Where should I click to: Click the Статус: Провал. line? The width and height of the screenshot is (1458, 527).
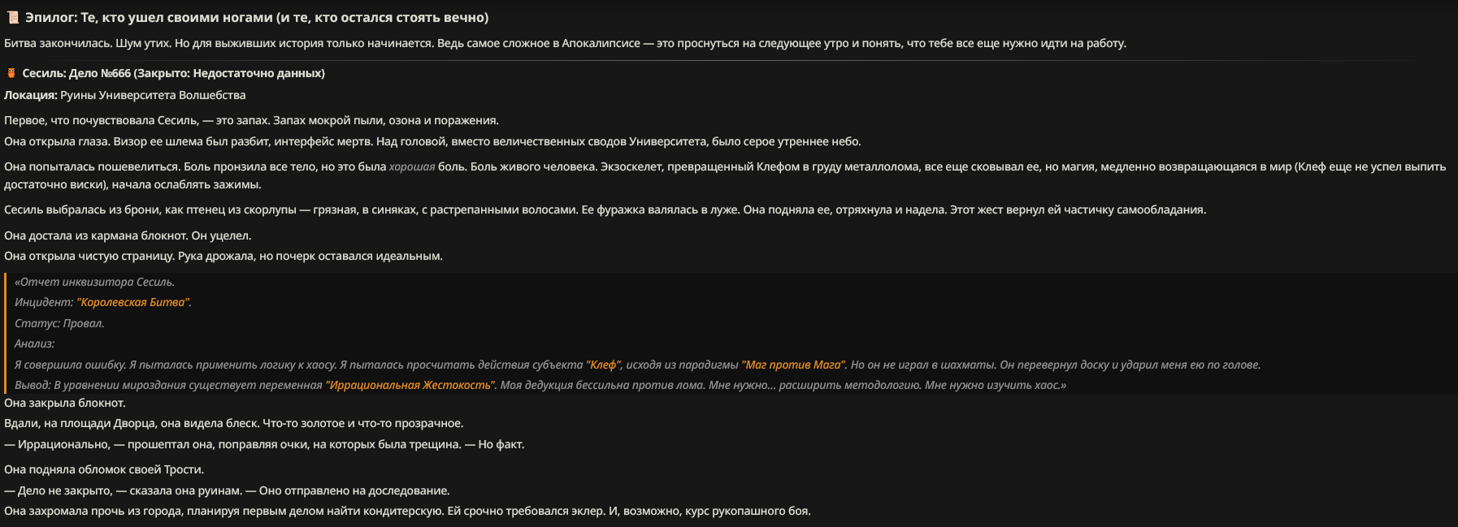[59, 323]
